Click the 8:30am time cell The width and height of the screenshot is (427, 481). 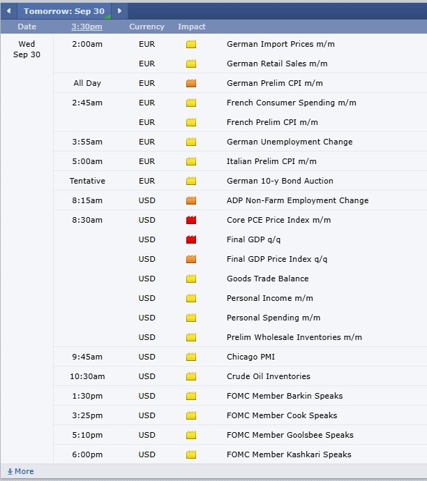87,220
